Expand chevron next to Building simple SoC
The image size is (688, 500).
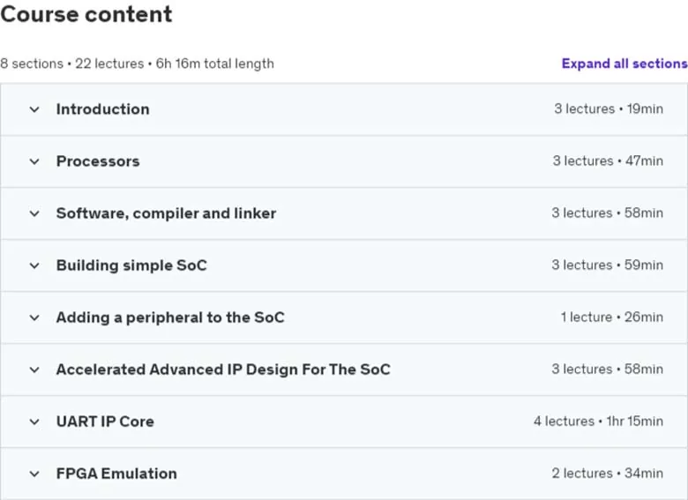pyautogui.click(x=34, y=265)
